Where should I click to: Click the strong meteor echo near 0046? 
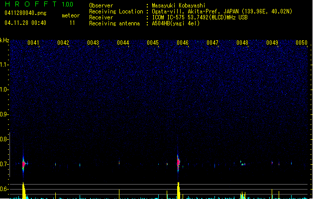[178, 163]
